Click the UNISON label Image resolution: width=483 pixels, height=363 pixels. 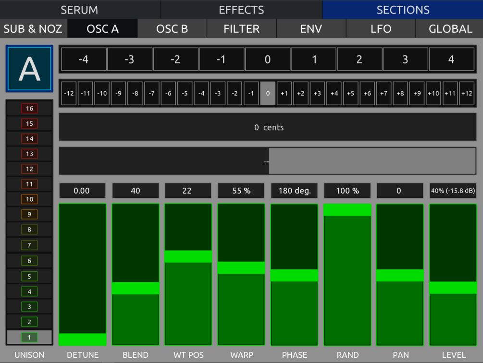coord(29,355)
